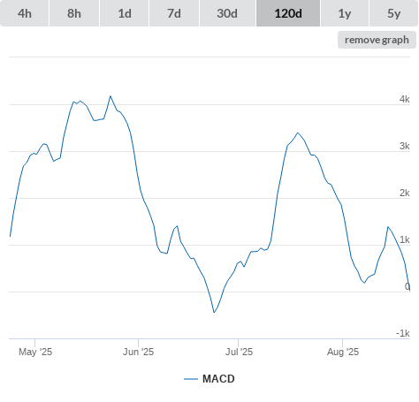419x402 pixels.
Task: Click the 1k y-axis label
Action: coord(405,239)
